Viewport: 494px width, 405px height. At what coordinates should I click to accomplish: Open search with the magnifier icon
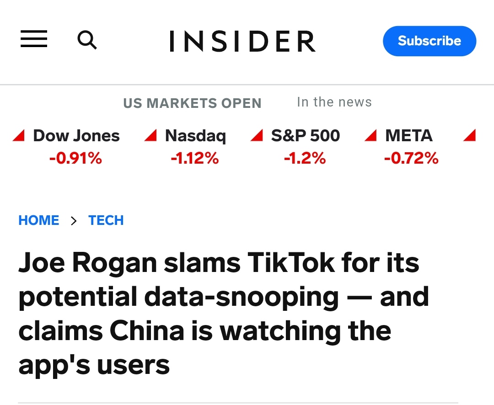click(x=87, y=40)
